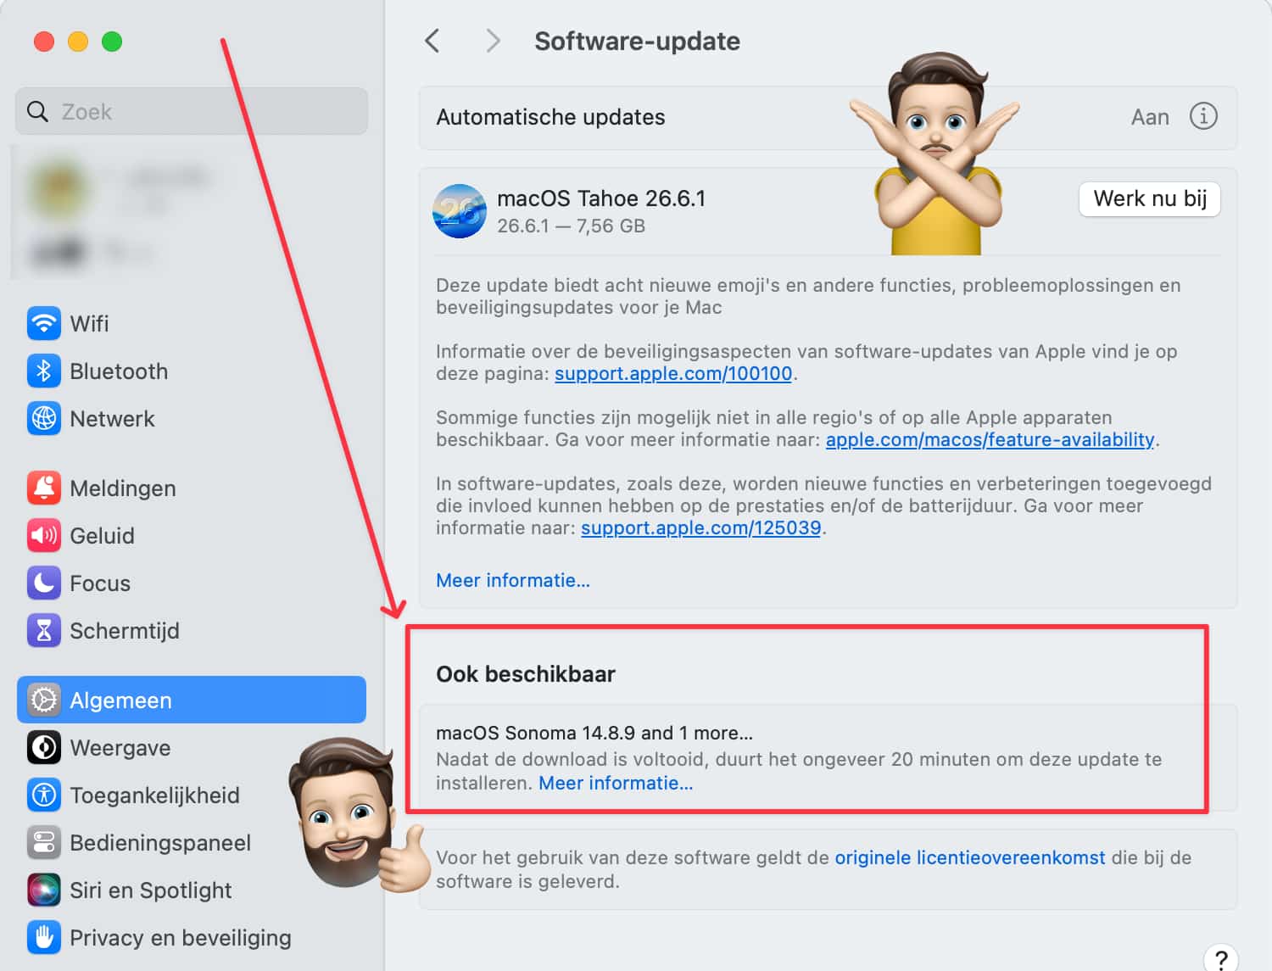Click the 26.6.1 — 7,56 GB size text

coord(571,226)
